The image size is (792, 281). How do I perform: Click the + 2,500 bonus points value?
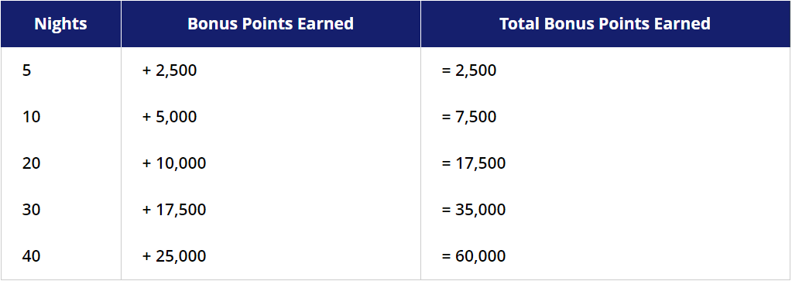pos(170,70)
